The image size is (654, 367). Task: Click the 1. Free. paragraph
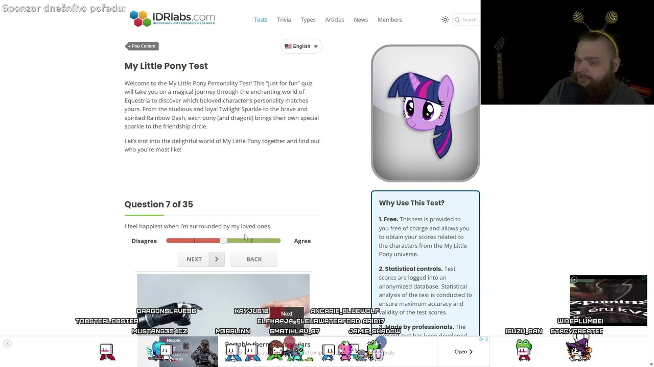point(424,237)
